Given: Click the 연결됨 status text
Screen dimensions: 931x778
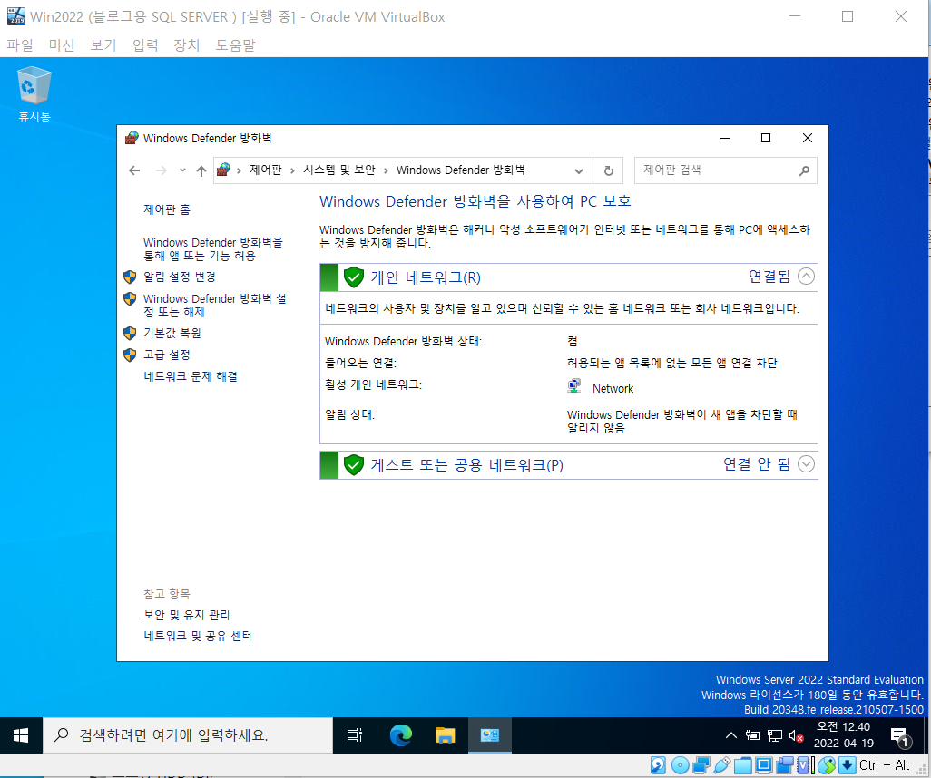Looking at the screenshot, I should [769, 277].
